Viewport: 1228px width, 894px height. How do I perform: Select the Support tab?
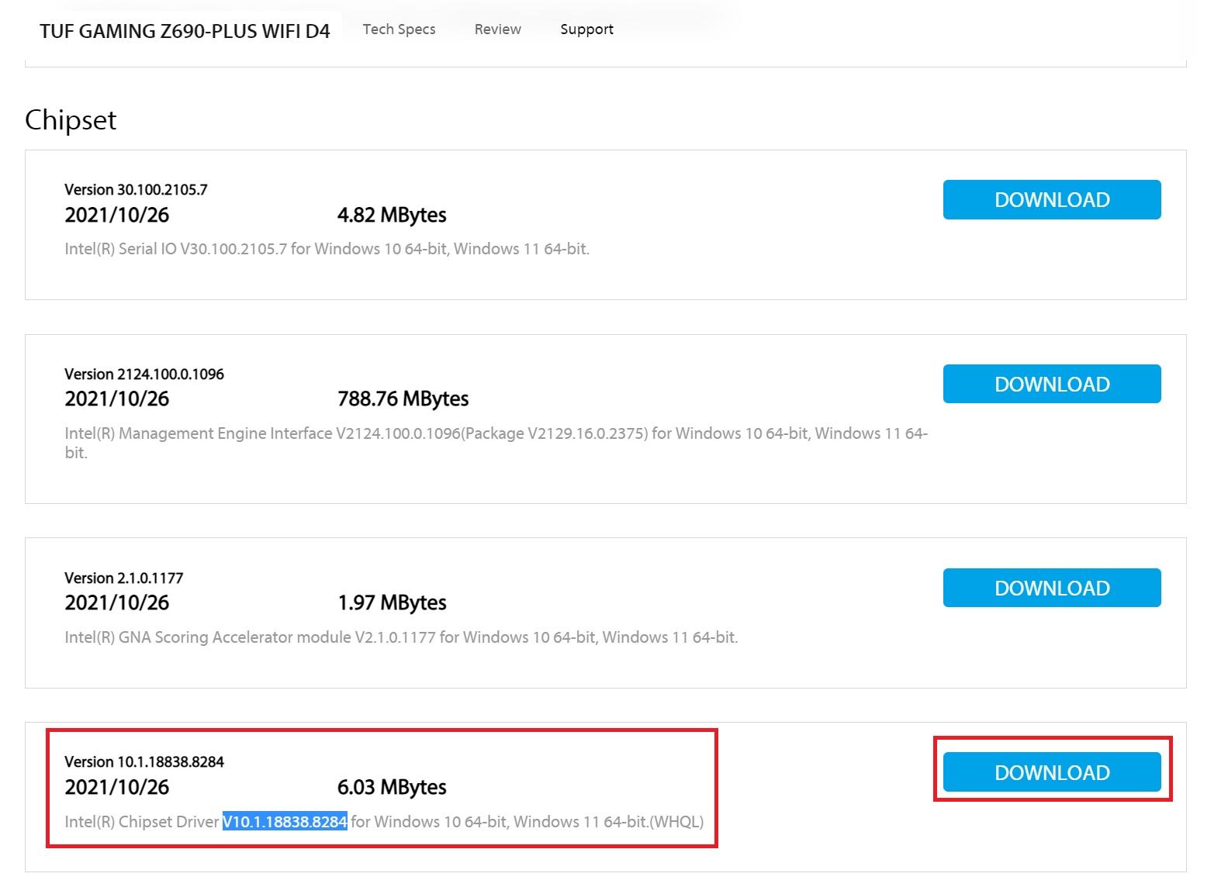[586, 29]
